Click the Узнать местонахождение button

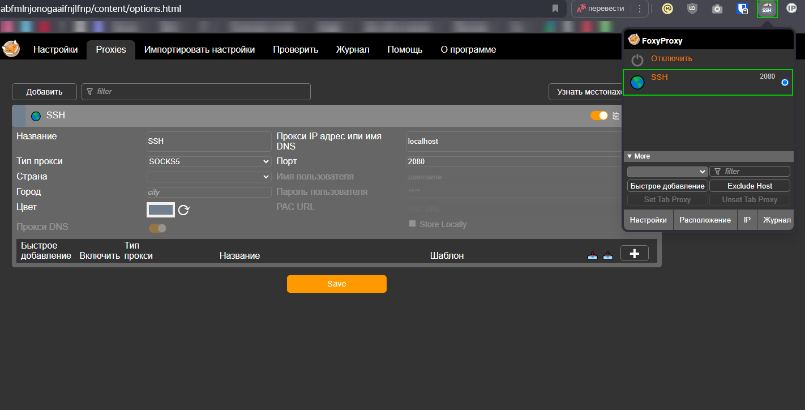click(586, 92)
